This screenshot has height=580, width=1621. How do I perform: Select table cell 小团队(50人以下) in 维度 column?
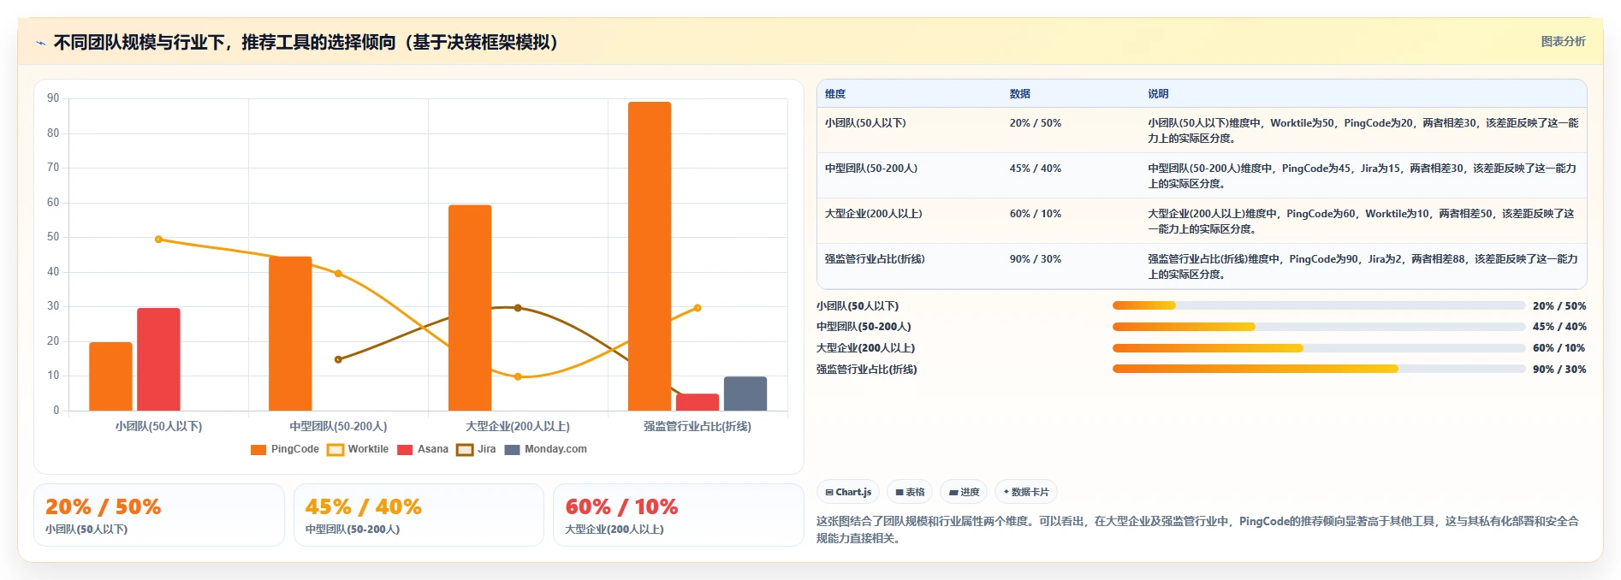click(865, 123)
